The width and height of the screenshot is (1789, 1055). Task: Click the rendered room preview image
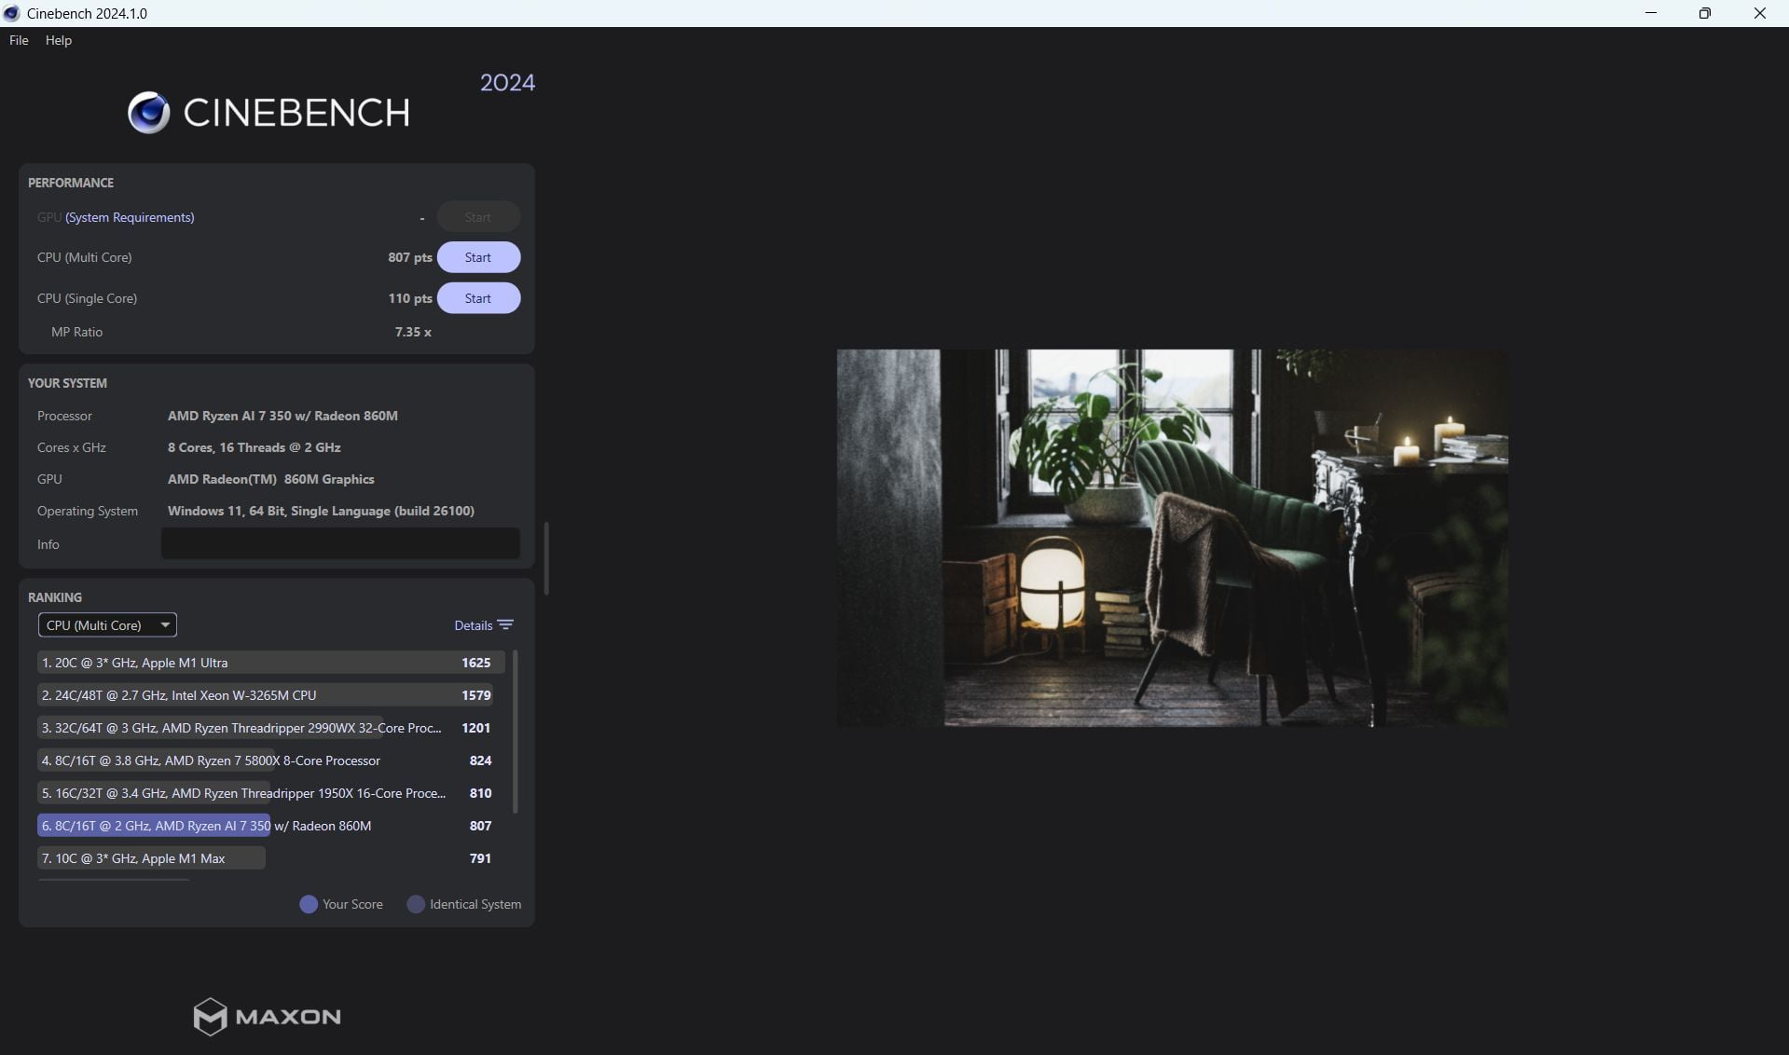pyautogui.click(x=1172, y=539)
